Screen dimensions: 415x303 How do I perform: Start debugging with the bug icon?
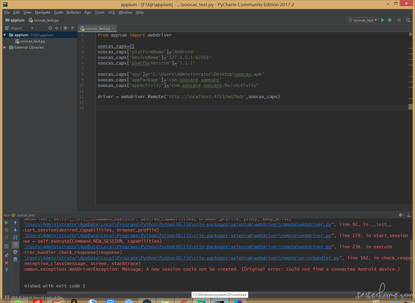390,20
